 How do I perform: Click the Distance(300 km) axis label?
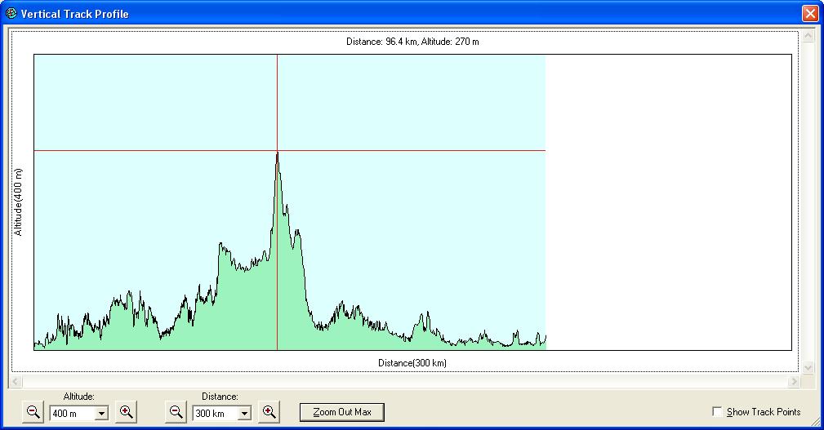point(412,362)
